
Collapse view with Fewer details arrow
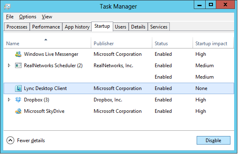coord(10,141)
